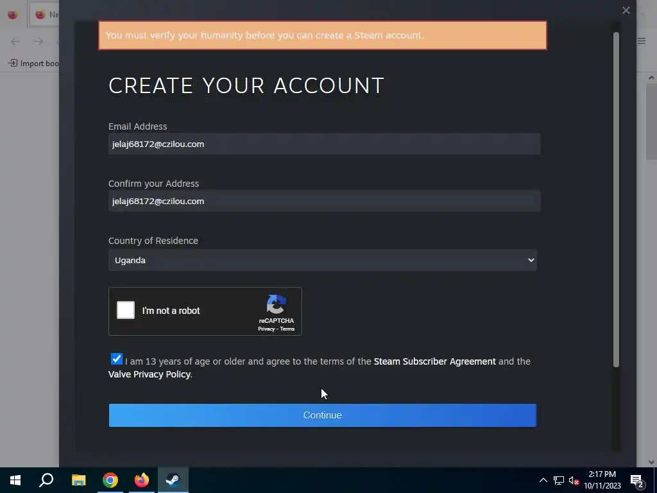Open the network status tray icon
The width and height of the screenshot is (657, 493).
tap(559, 480)
